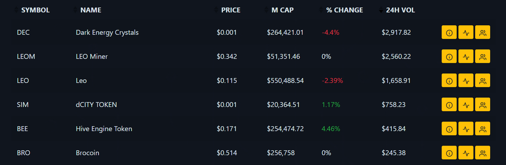This screenshot has width=506, height=165.
Task: Open chart icon for LEOM
Action: 466,57
